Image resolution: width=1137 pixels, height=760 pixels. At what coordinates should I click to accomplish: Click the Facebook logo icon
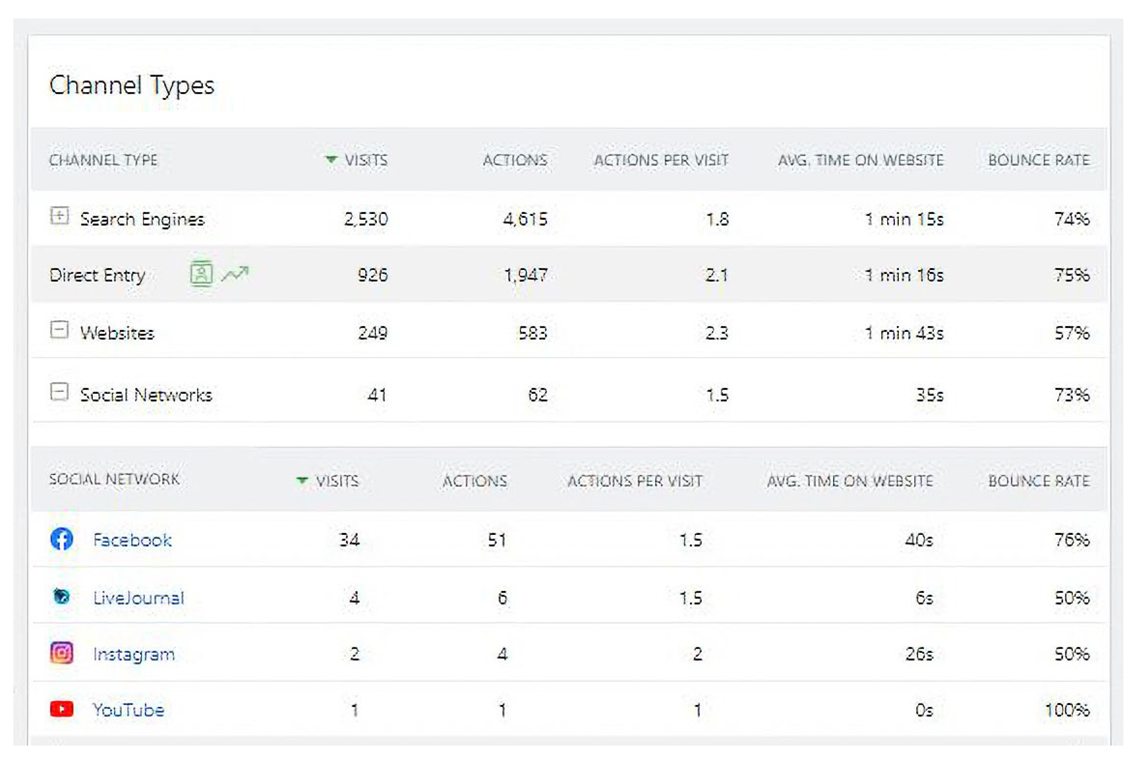(x=62, y=539)
